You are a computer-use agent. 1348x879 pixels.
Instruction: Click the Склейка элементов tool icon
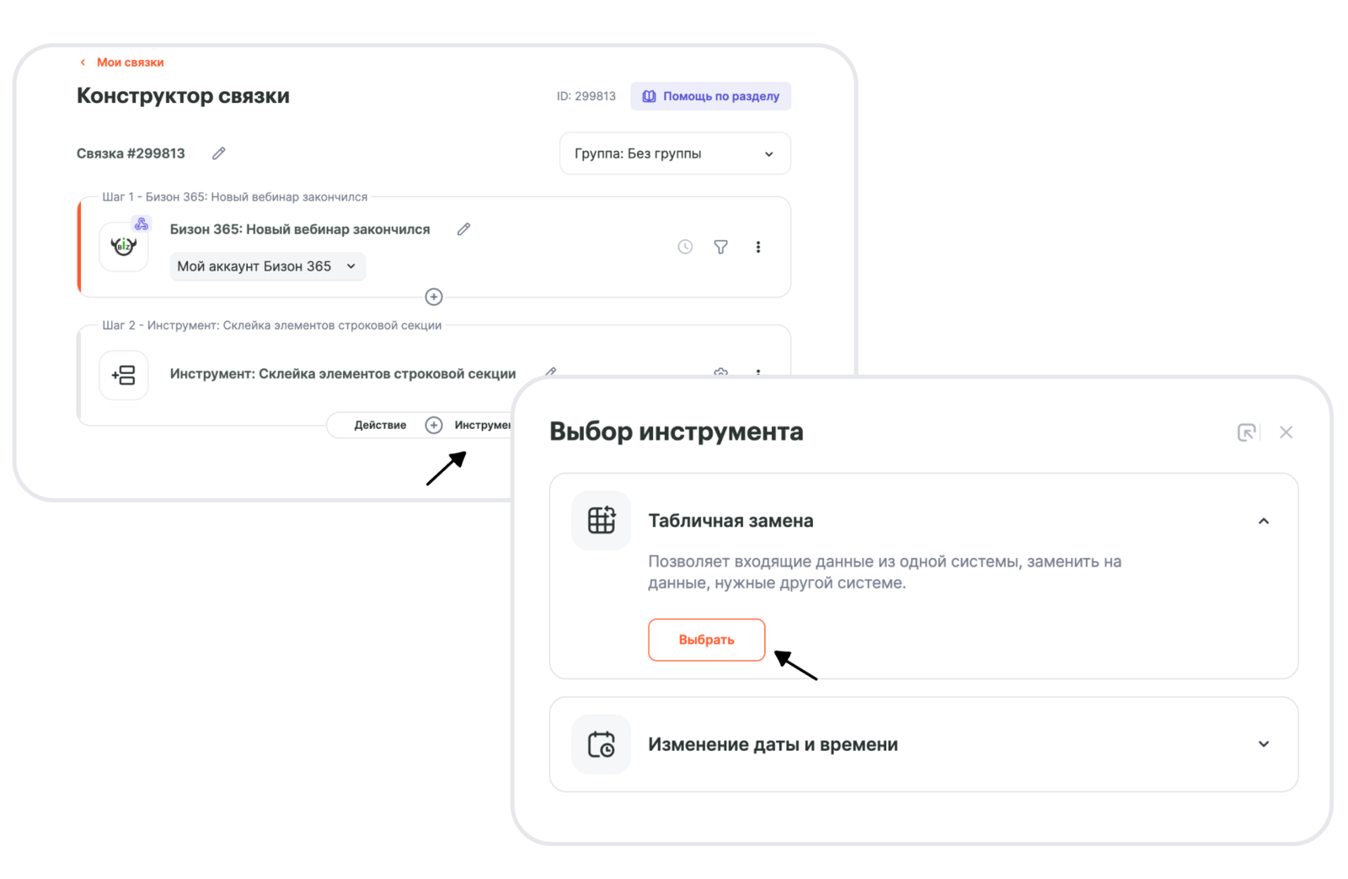[x=124, y=375]
